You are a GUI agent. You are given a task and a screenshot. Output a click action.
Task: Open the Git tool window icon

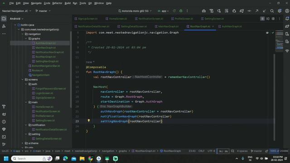coord(4,144)
